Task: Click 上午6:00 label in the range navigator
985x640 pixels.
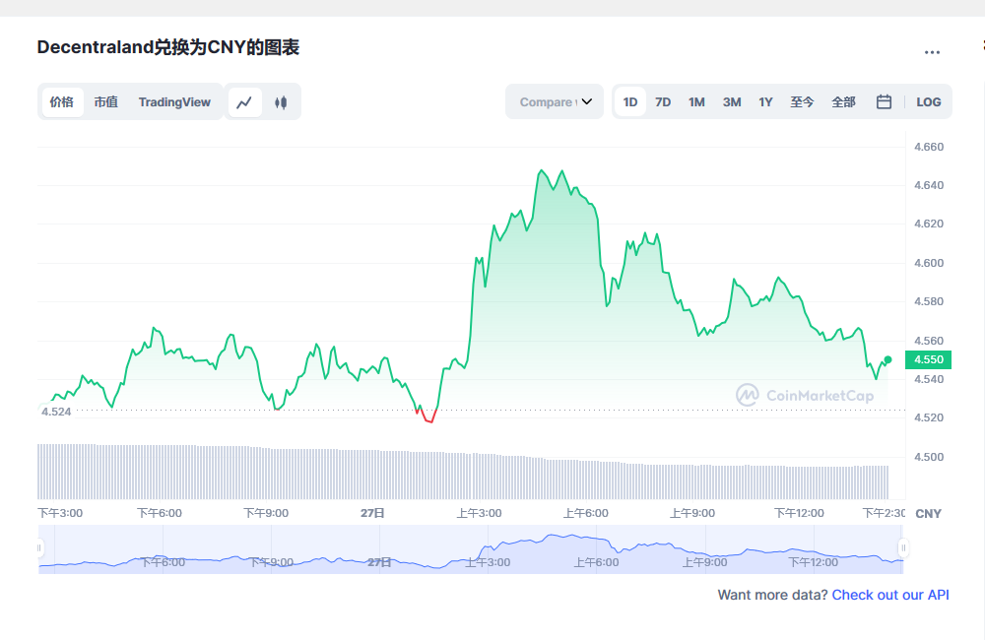Action: (x=596, y=562)
